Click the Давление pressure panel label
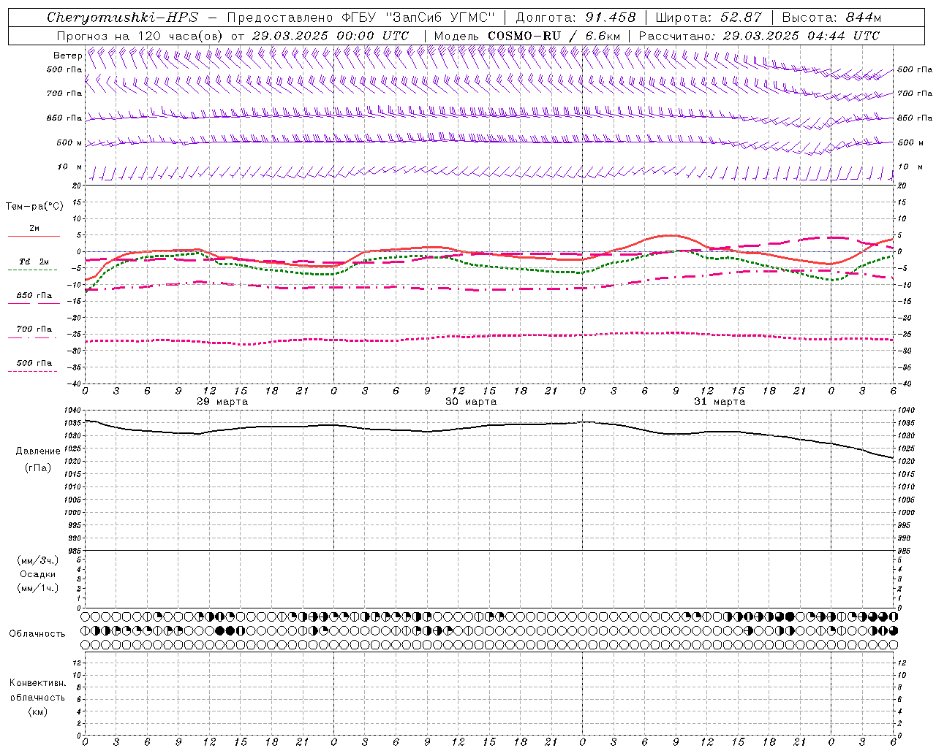Image resolution: width=936 pixels, height=748 pixels. point(38,451)
